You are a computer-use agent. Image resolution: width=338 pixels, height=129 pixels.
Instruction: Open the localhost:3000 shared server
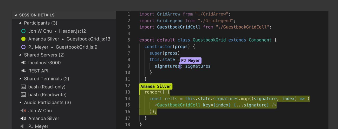(44, 63)
